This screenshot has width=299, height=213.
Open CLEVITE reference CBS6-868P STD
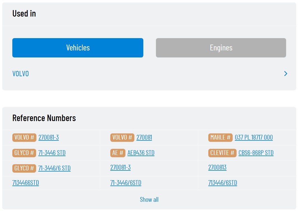(256, 153)
